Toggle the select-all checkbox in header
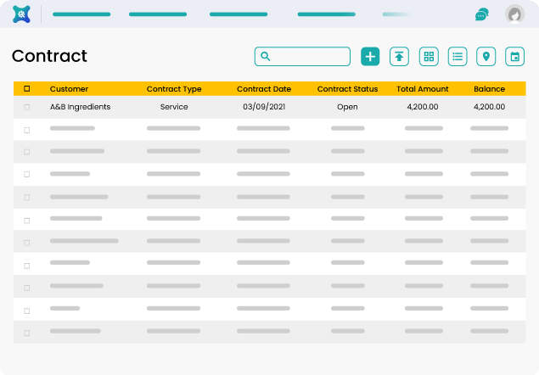The width and height of the screenshot is (539, 375). (27, 89)
